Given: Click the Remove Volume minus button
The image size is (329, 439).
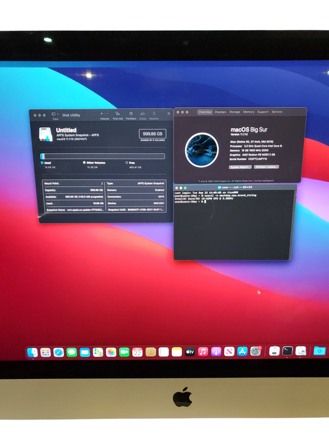Looking at the screenshot, I should click(107, 114).
